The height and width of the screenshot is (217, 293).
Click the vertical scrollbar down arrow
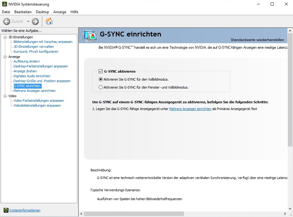(290, 209)
